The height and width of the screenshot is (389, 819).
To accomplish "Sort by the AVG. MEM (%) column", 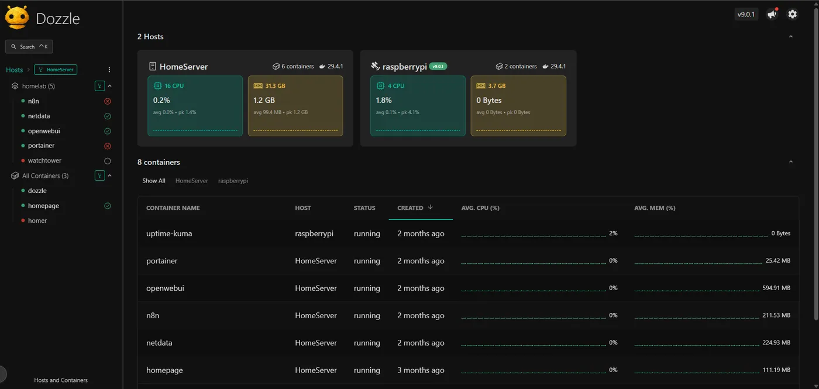I will pos(655,208).
